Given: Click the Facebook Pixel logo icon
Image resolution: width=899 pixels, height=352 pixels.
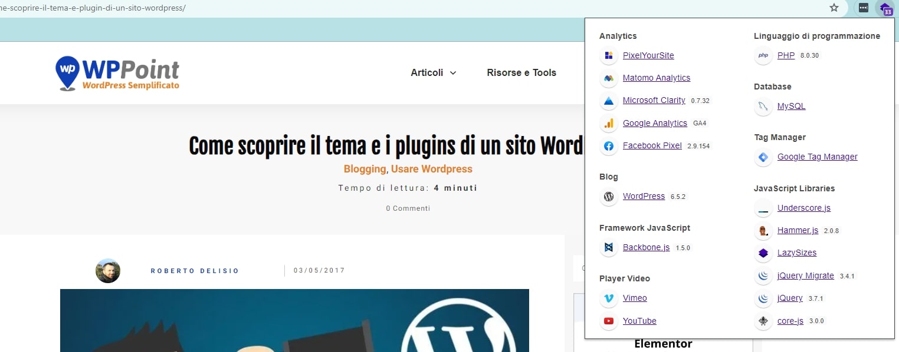Looking at the screenshot, I should [609, 146].
